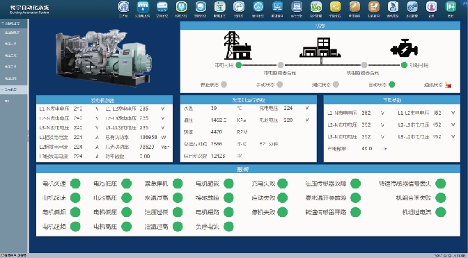Viewport: 468px width, 258px height.
Task: Open the house-shaped workbench icon in top toolbar
Action: (123, 6)
